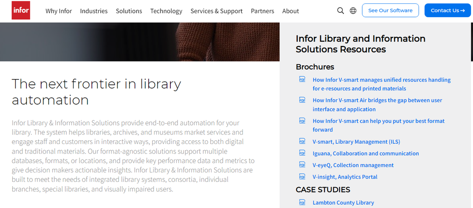Click the Infor Library & Information Solutions paragraph

pos(133,156)
